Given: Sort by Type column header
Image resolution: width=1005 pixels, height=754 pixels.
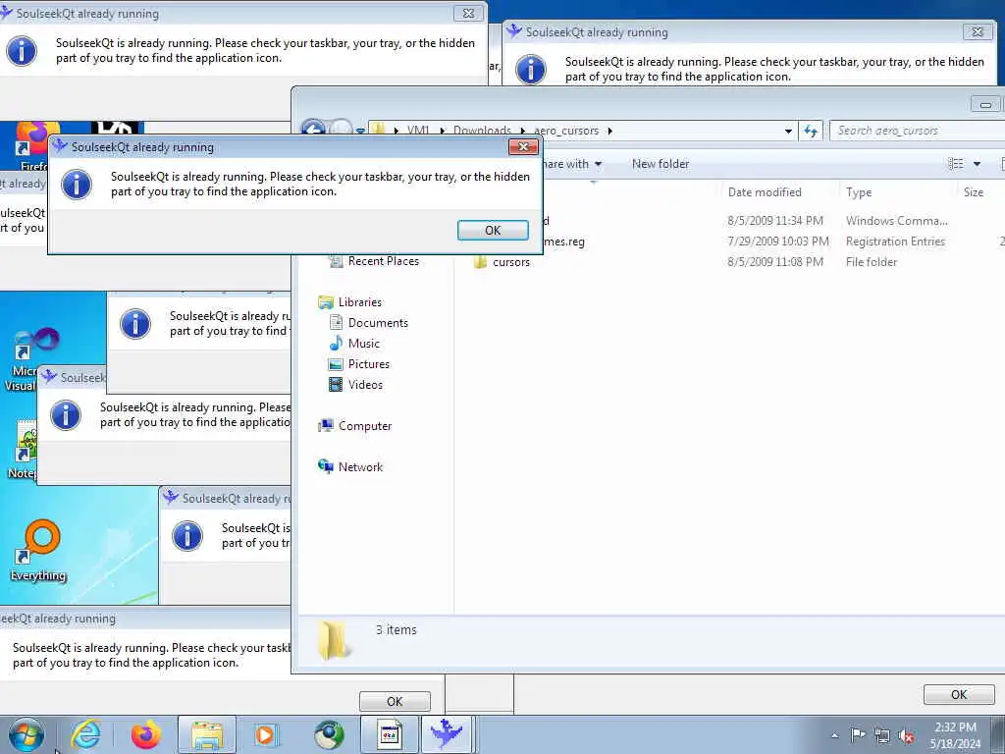Looking at the screenshot, I should [859, 192].
